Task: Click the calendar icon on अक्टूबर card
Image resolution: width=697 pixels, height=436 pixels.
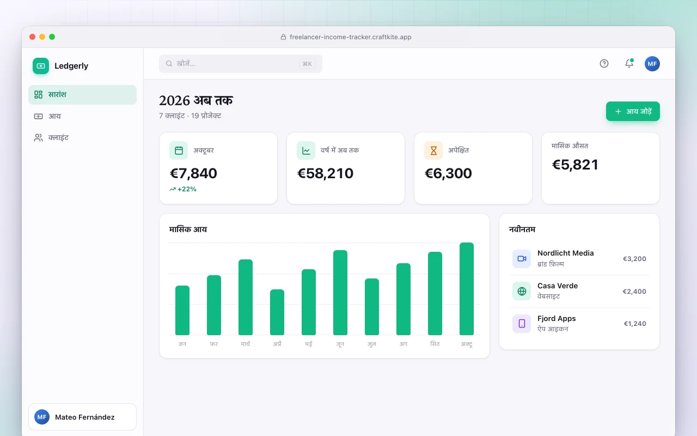Action: click(x=179, y=150)
